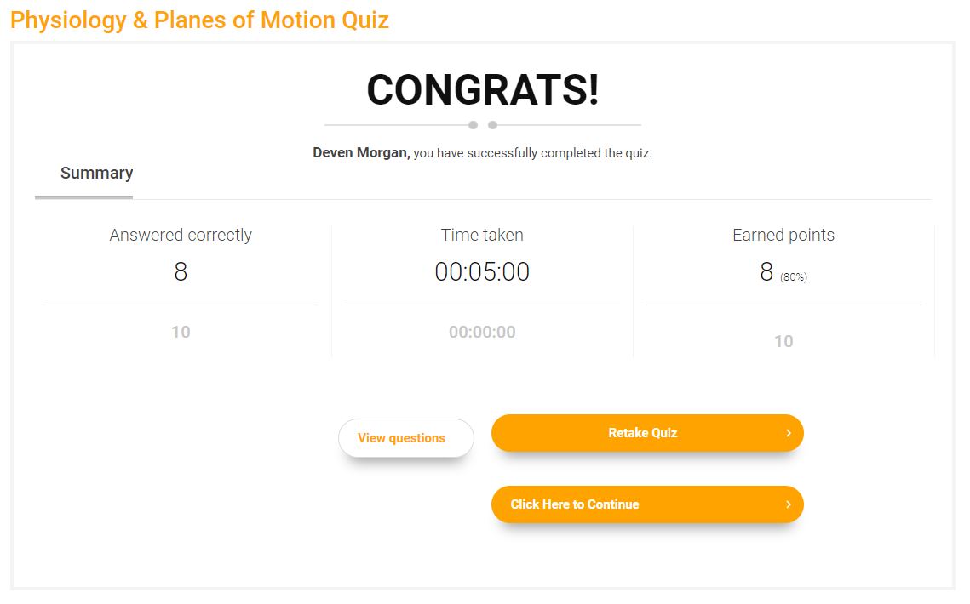Click the total 10 under Answered correctly
The width and height of the screenshot is (970, 604).
(181, 333)
